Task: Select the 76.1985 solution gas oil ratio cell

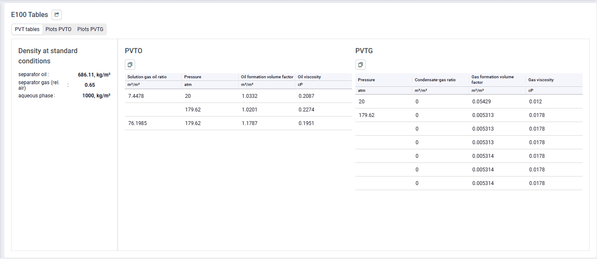Action: (137, 123)
